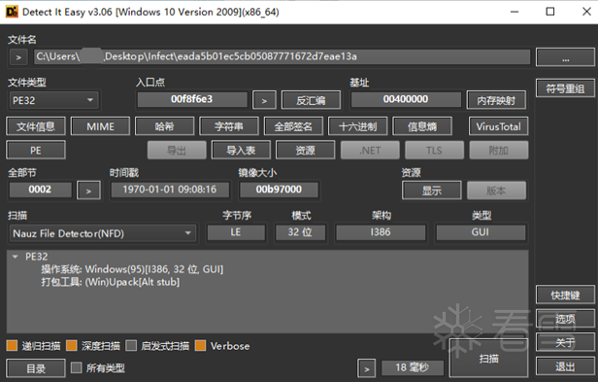Open file browse button with ellipsis

[565, 57]
